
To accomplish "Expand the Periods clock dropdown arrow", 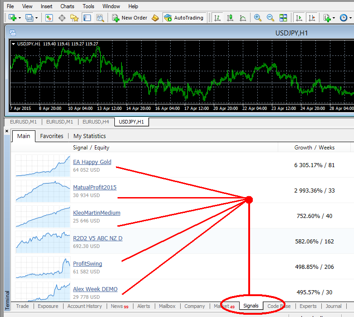I will 350,18.
